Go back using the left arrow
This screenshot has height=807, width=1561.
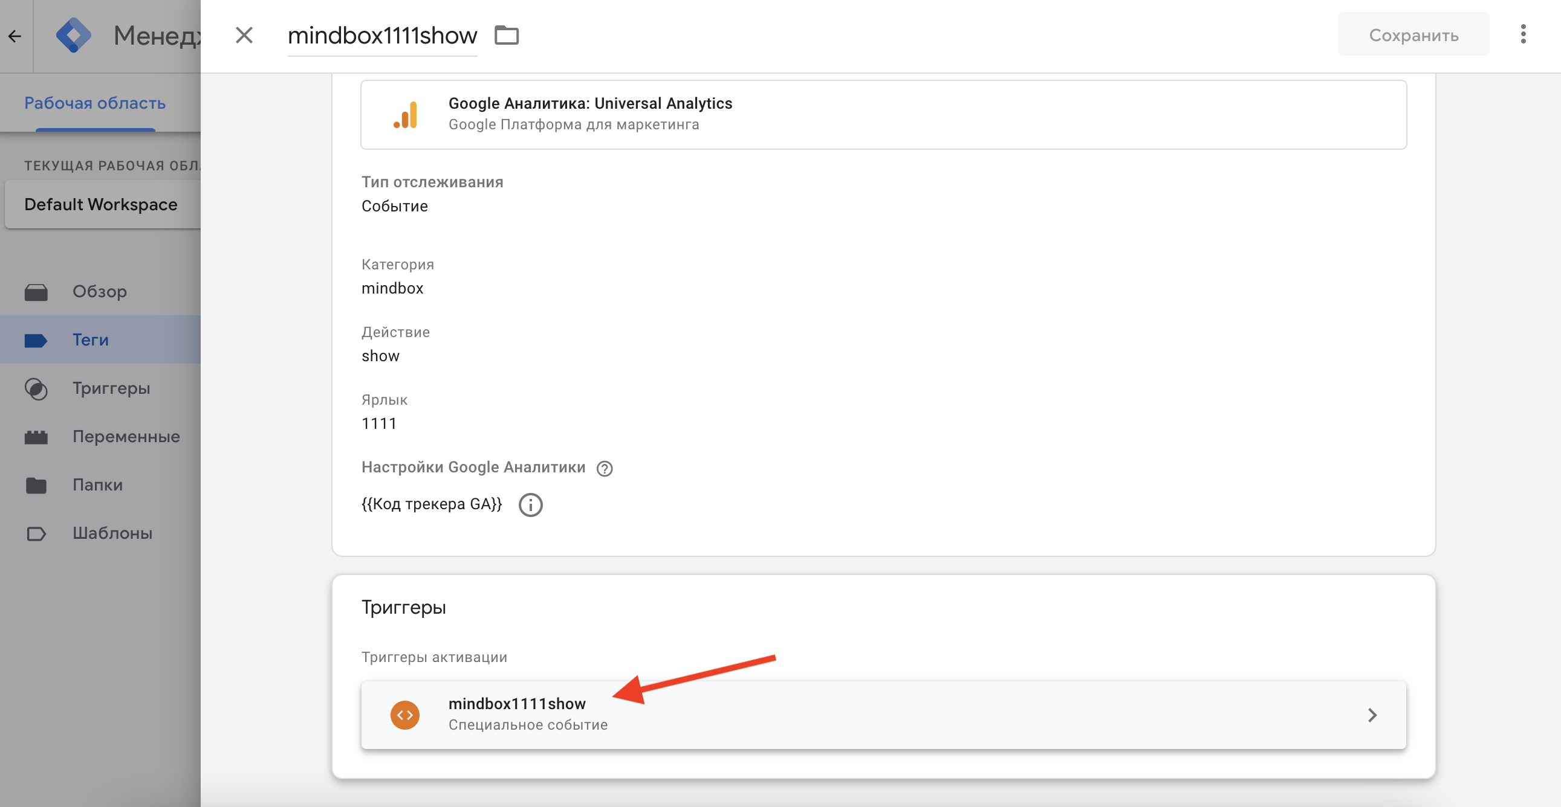[15, 36]
